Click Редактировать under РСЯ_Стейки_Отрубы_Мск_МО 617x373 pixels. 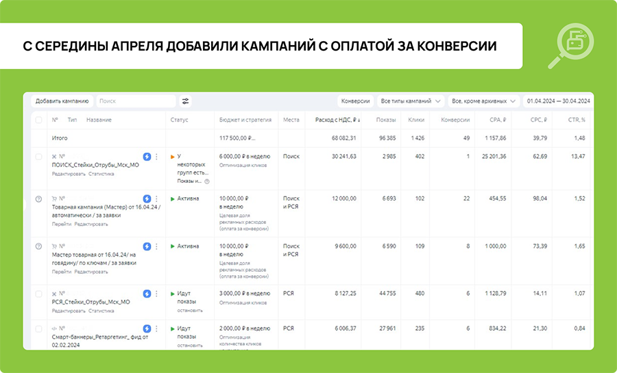(69, 311)
